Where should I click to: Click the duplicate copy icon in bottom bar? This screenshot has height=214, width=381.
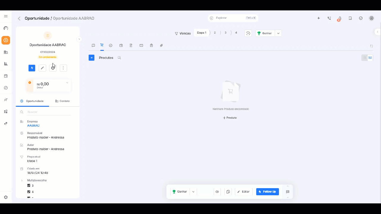228,192
